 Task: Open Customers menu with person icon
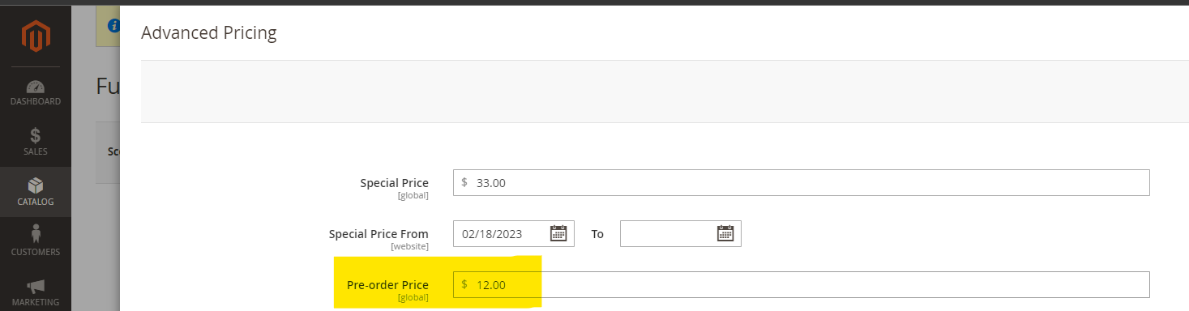click(x=36, y=242)
